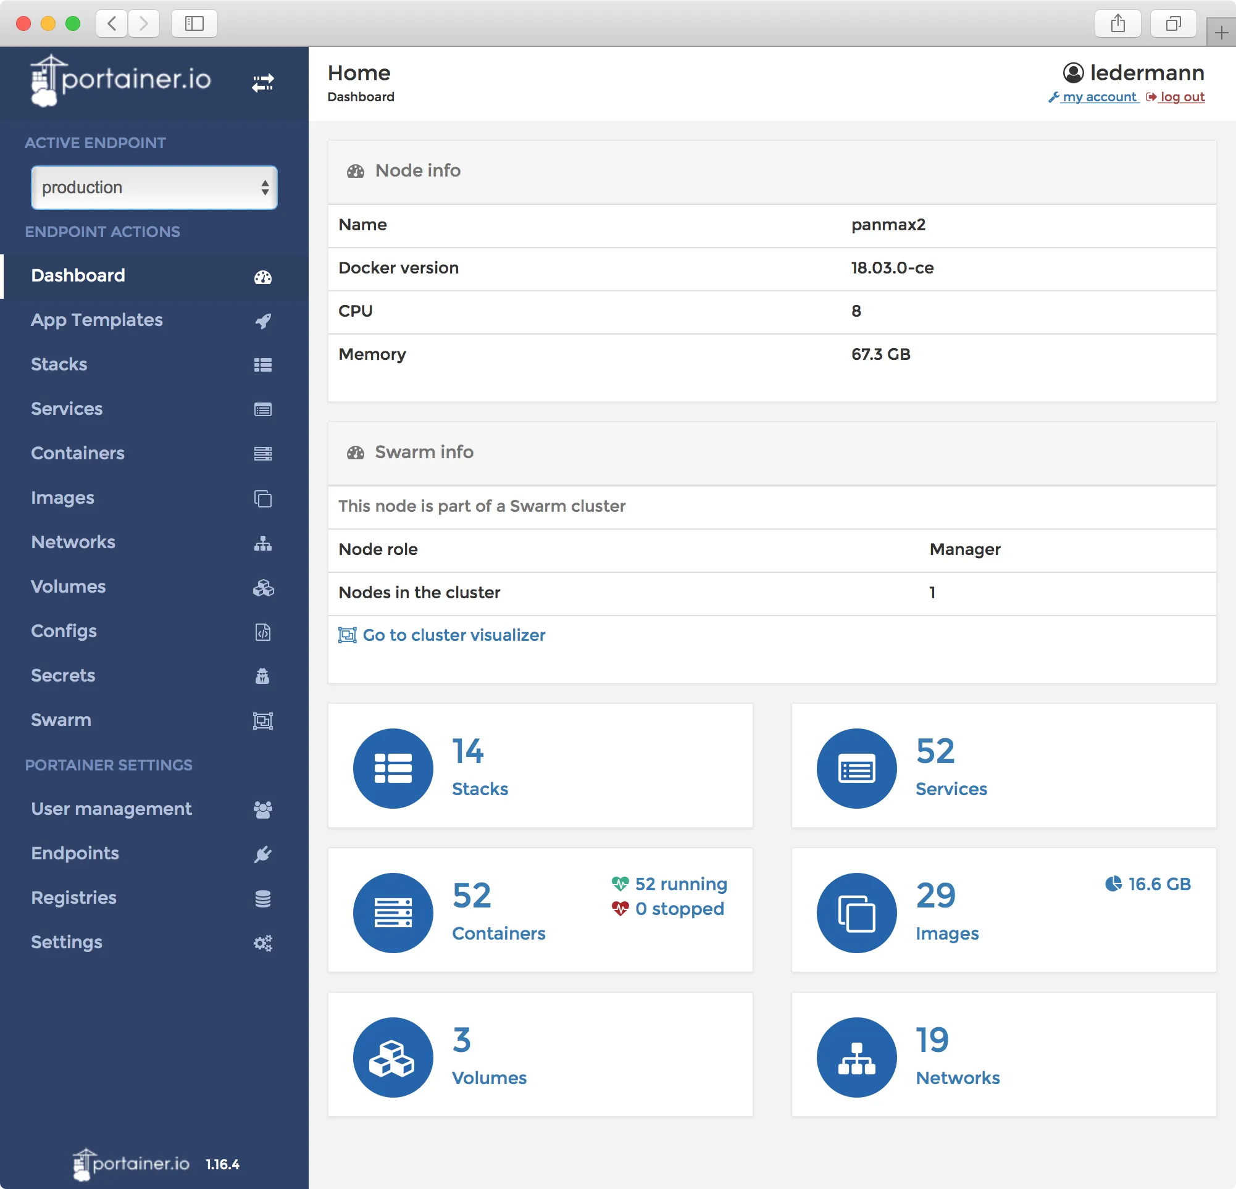Click the Secrets lock icon in sidebar
The image size is (1236, 1189).
(x=263, y=676)
